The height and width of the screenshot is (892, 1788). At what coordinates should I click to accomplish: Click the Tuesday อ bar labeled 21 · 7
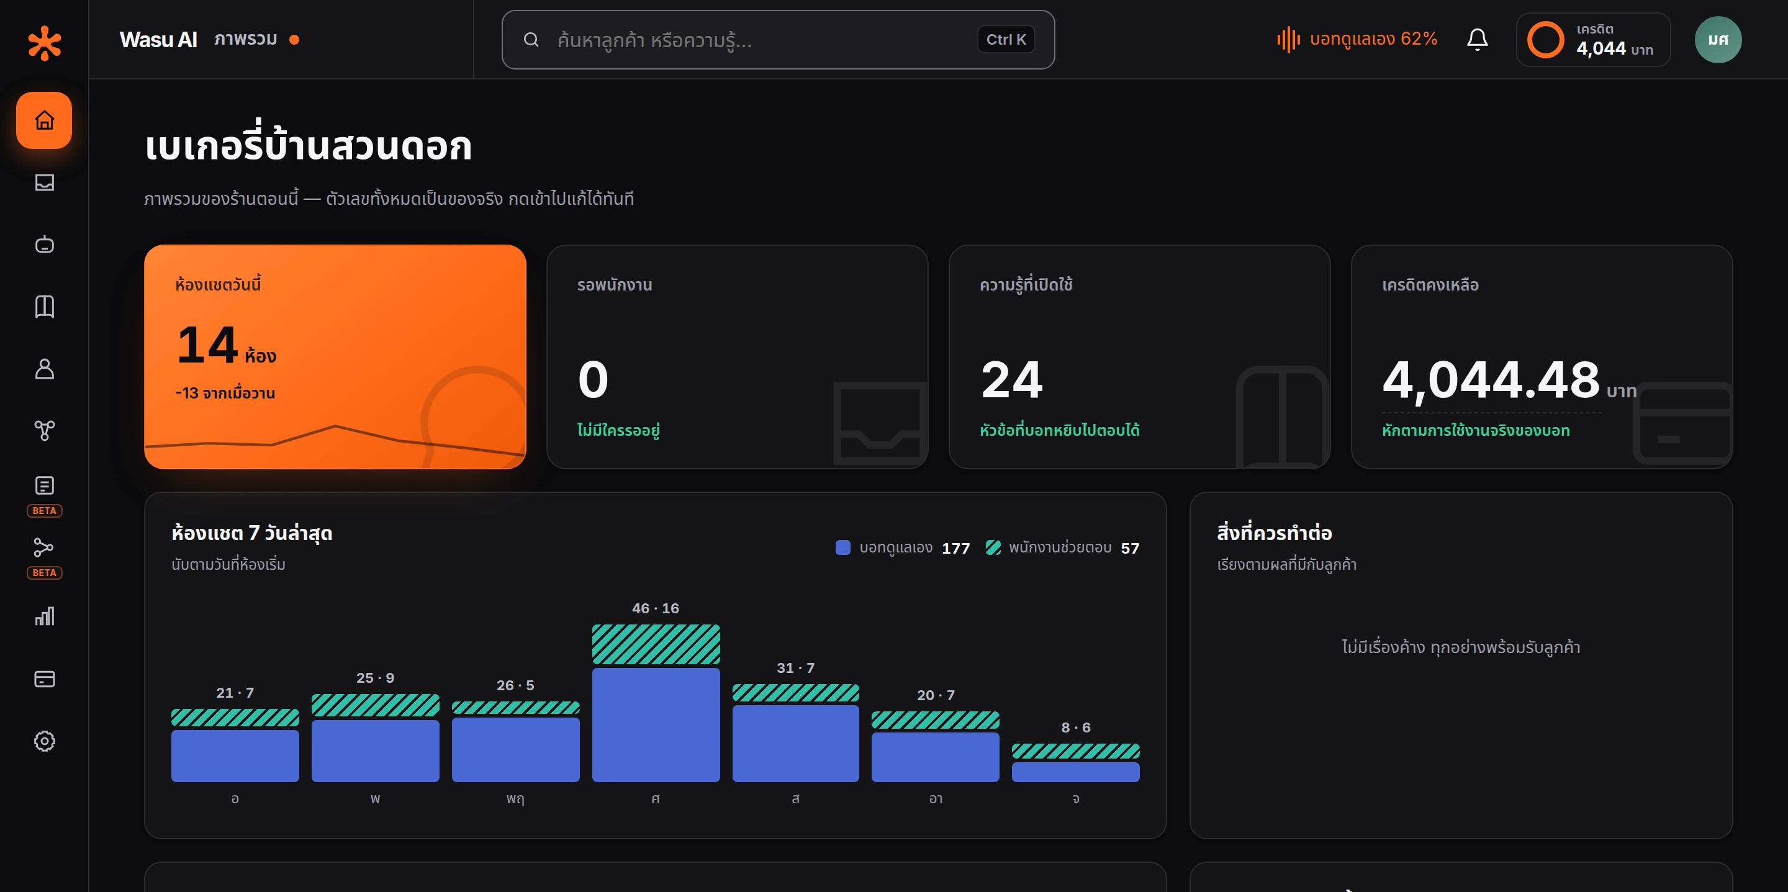point(235,746)
